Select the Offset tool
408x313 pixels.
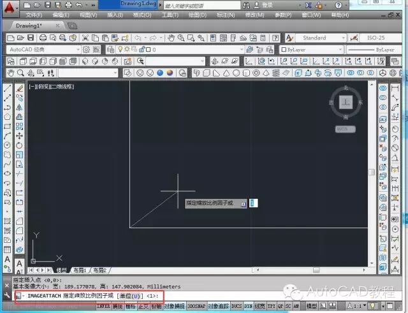click(20, 117)
